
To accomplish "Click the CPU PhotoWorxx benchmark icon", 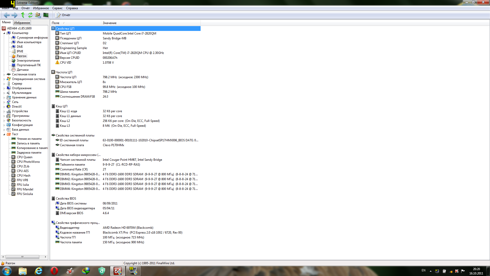I will click(14, 162).
